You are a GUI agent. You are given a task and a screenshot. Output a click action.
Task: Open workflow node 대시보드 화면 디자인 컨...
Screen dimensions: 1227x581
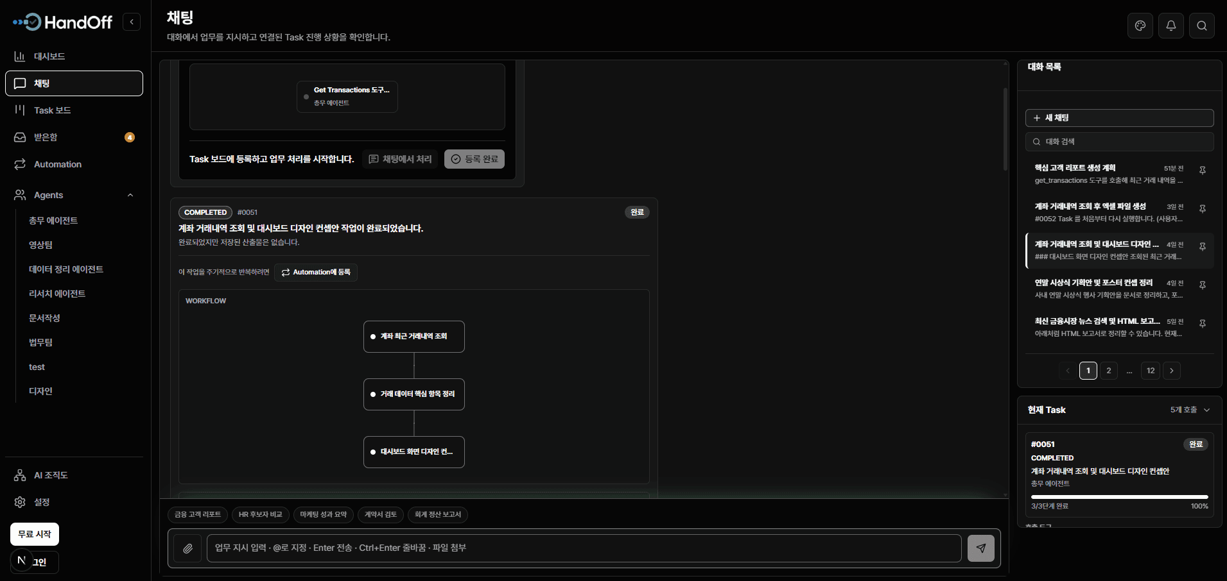[414, 452]
